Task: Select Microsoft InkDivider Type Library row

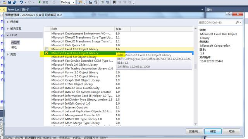Action: pos(119,100)
